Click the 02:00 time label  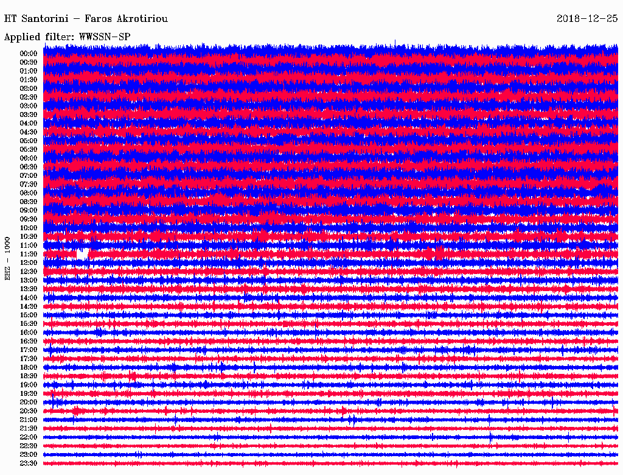coord(29,89)
